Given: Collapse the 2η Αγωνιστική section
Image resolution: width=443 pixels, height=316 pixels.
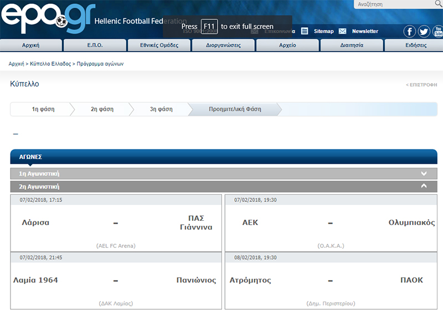Looking at the screenshot, I should [424, 187].
